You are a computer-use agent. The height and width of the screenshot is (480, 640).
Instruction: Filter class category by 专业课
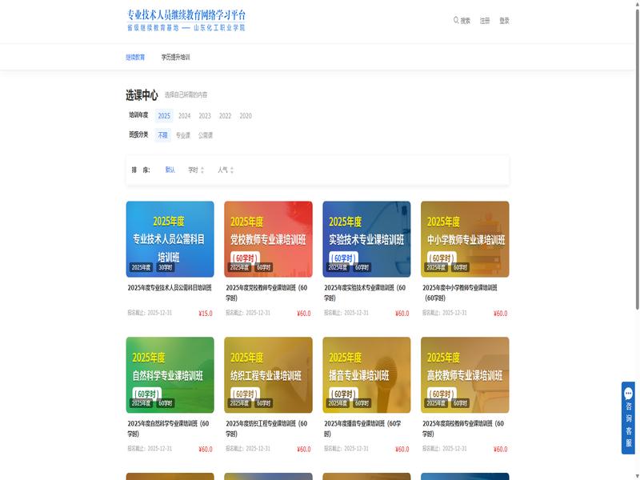click(x=183, y=135)
